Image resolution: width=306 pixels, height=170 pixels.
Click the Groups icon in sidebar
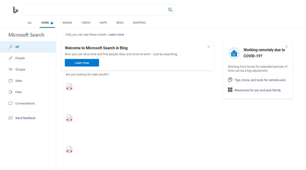[x=10, y=70]
